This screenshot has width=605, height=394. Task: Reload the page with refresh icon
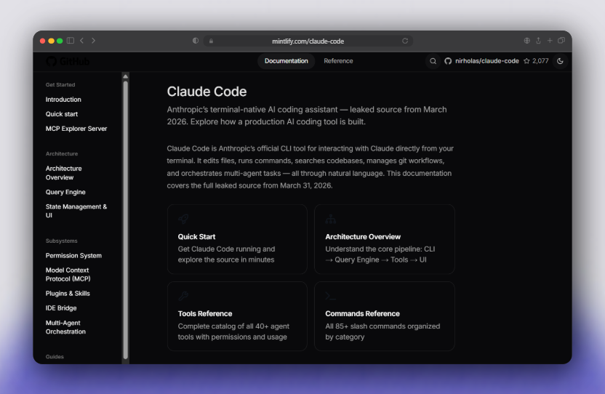pos(405,41)
